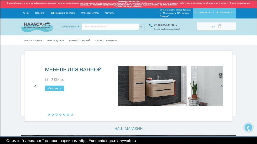Open Статьи о сантехнике section

pyautogui.click(x=106, y=40)
